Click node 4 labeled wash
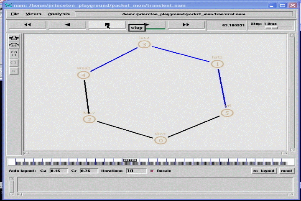This screenshot has width=301, height=201. [x=84, y=75]
